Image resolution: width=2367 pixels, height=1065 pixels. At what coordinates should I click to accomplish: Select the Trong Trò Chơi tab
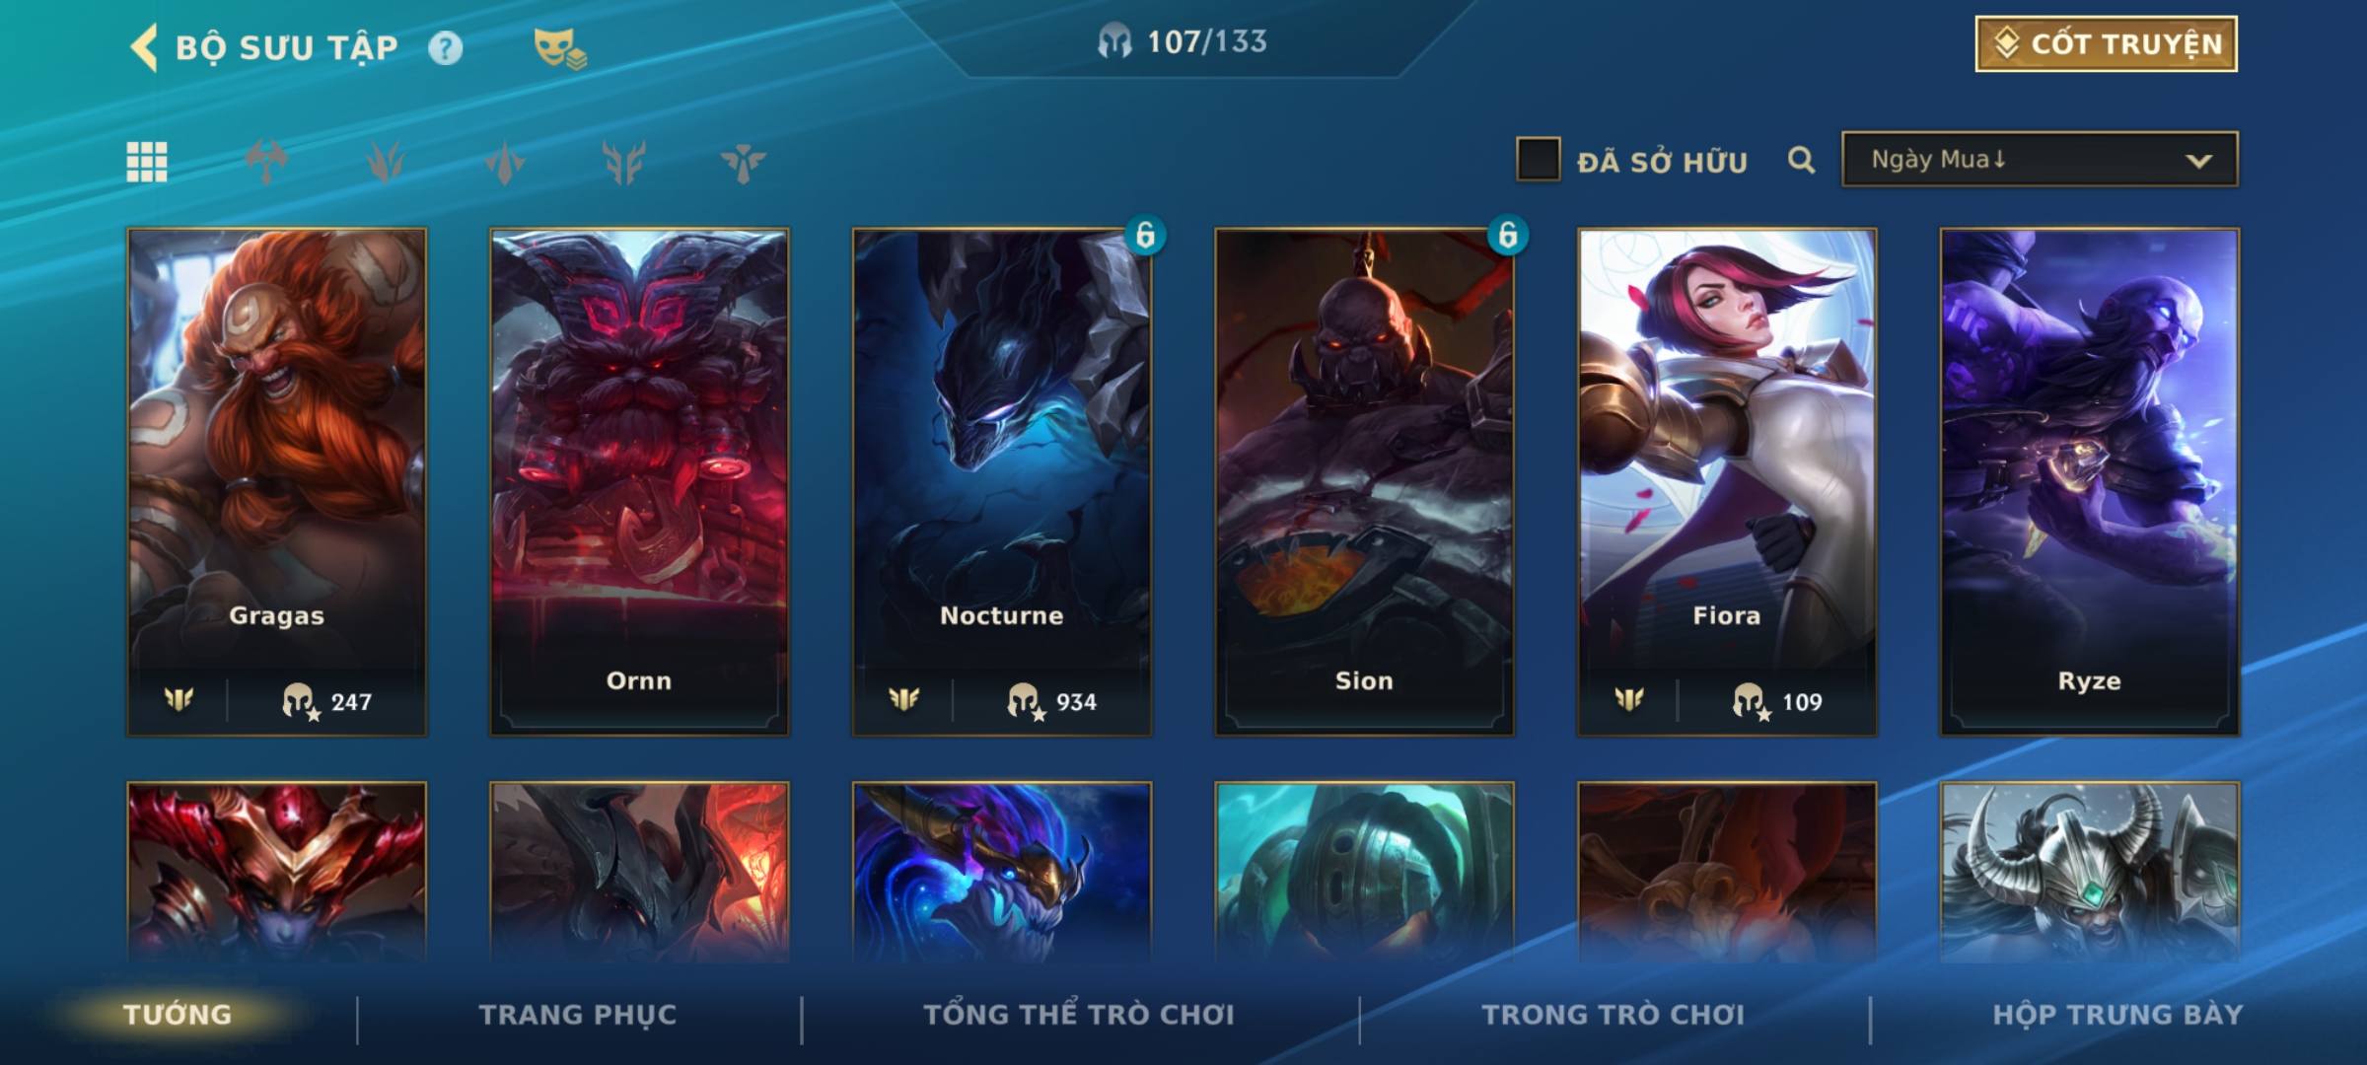pos(1613,1014)
